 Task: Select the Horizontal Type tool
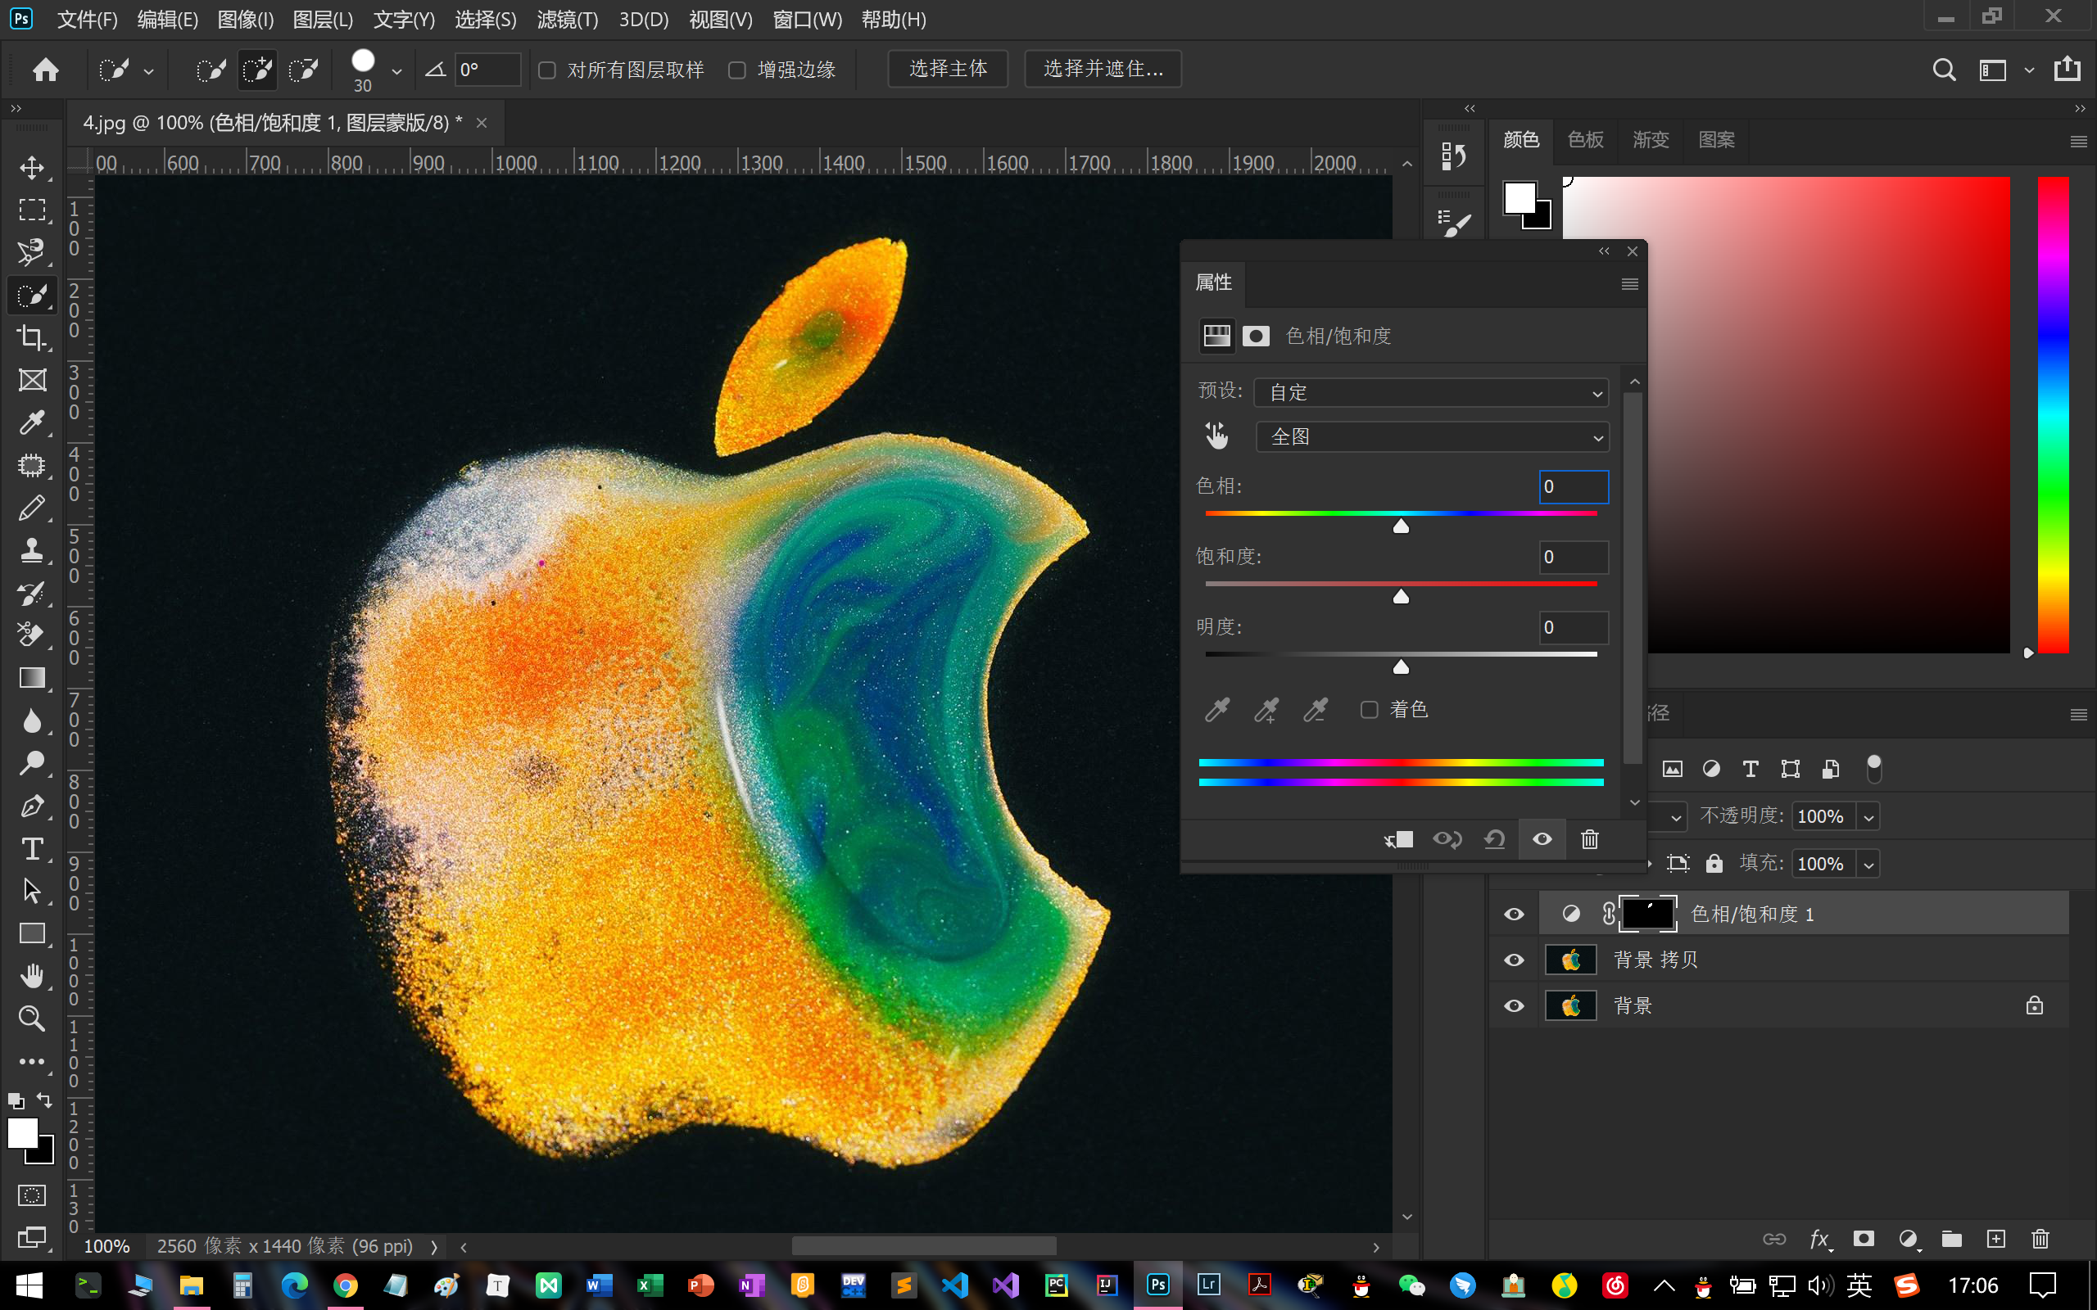[x=32, y=848]
